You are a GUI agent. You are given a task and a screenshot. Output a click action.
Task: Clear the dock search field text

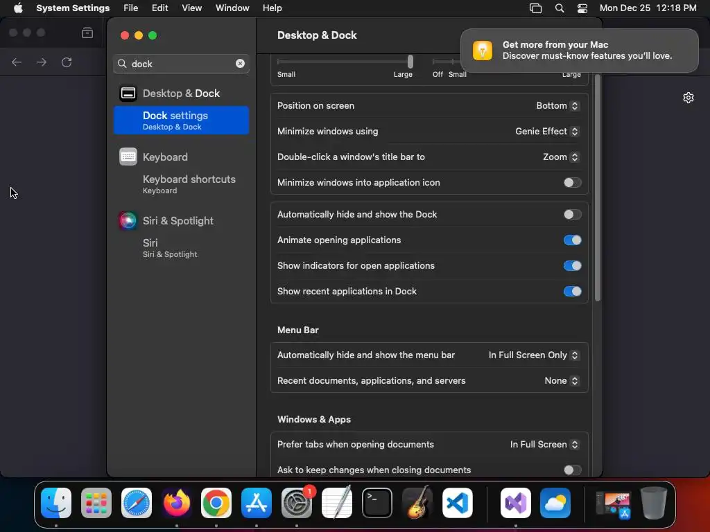click(x=240, y=64)
